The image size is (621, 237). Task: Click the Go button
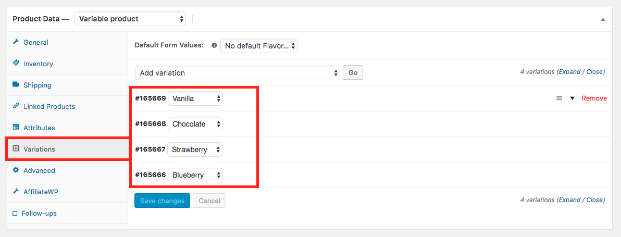click(353, 73)
